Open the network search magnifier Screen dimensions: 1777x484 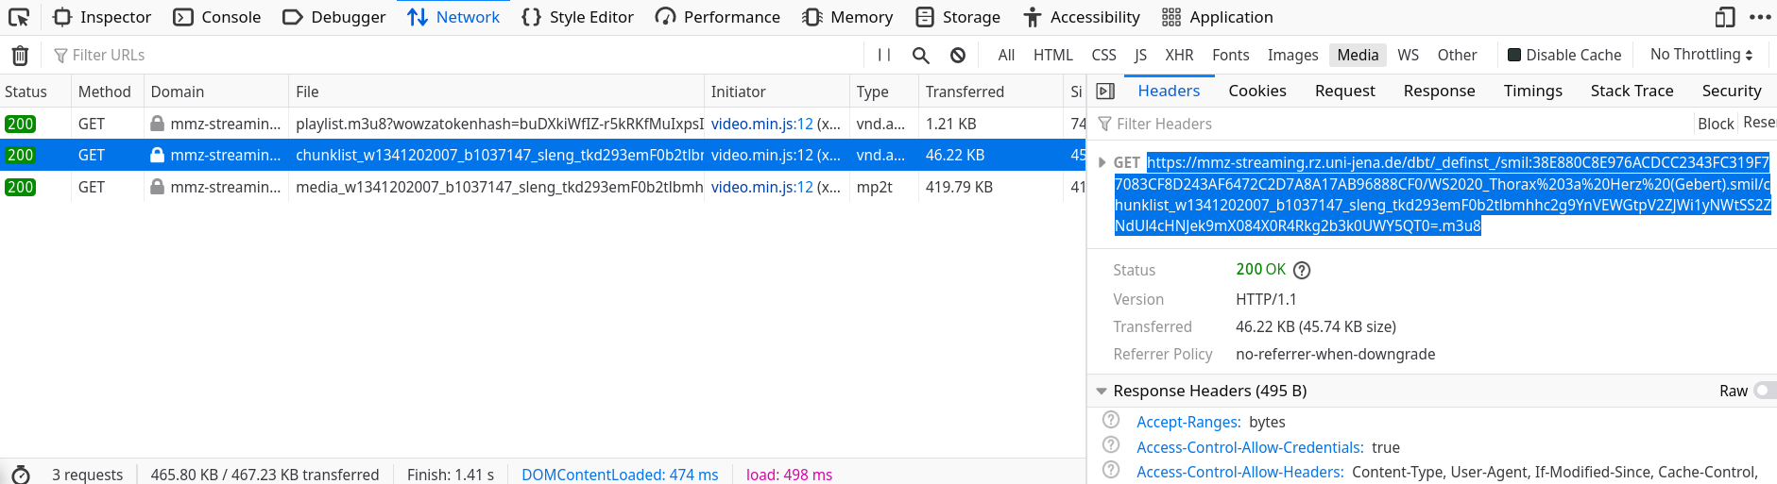point(921,56)
